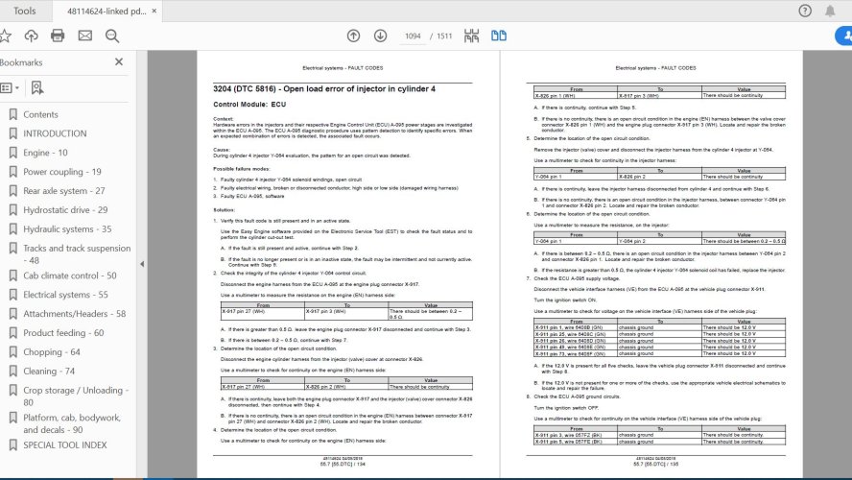Send the document by email
The width and height of the screenshot is (852, 480).
pyautogui.click(x=84, y=36)
